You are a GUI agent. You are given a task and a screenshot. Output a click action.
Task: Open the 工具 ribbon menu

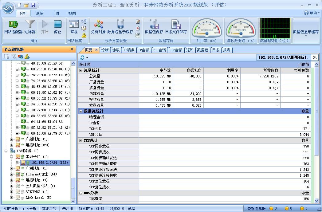click(56, 14)
